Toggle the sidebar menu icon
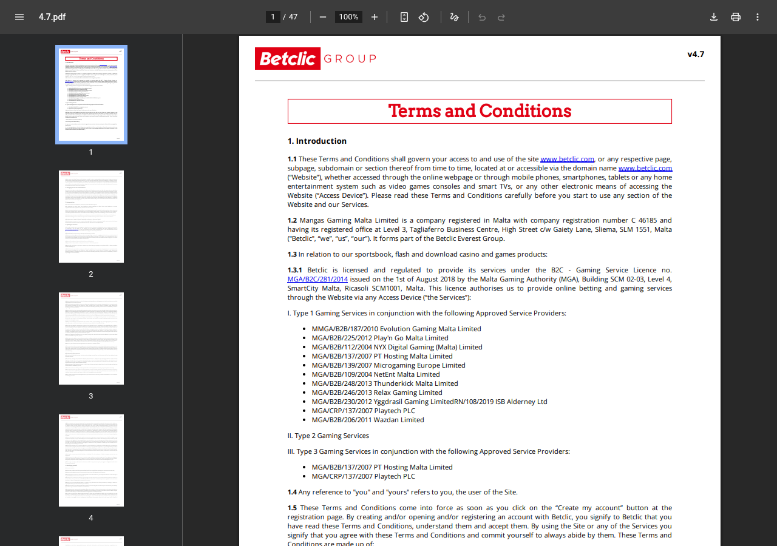The height and width of the screenshot is (546, 777). (19, 17)
